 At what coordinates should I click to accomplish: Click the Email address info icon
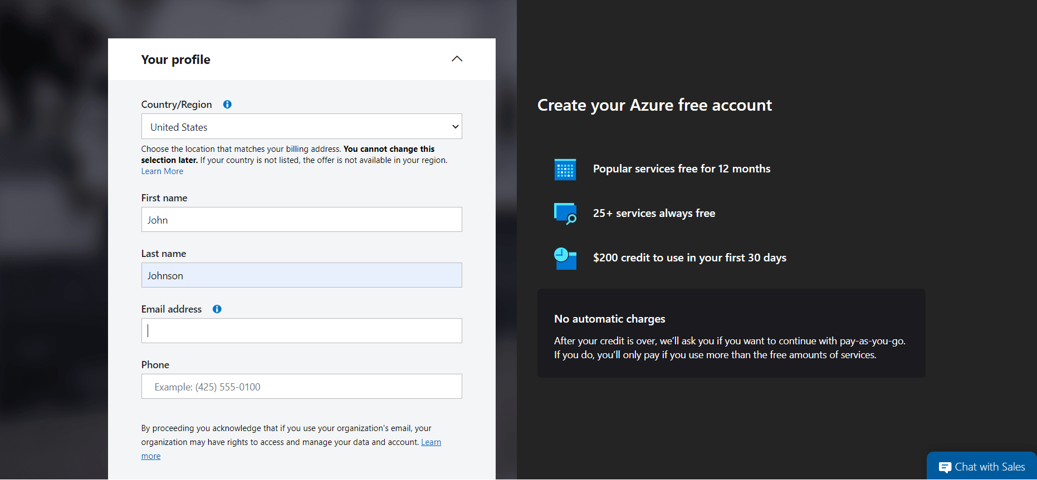(217, 309)
